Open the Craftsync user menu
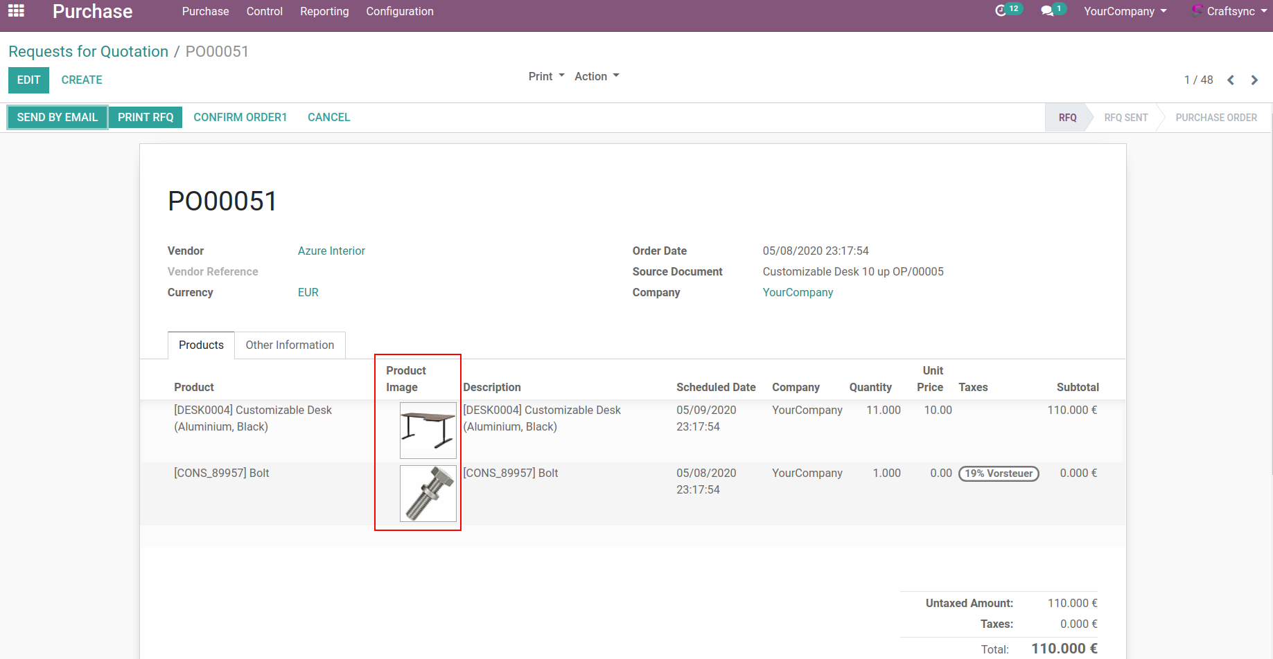 click(x=1229, y=11)
